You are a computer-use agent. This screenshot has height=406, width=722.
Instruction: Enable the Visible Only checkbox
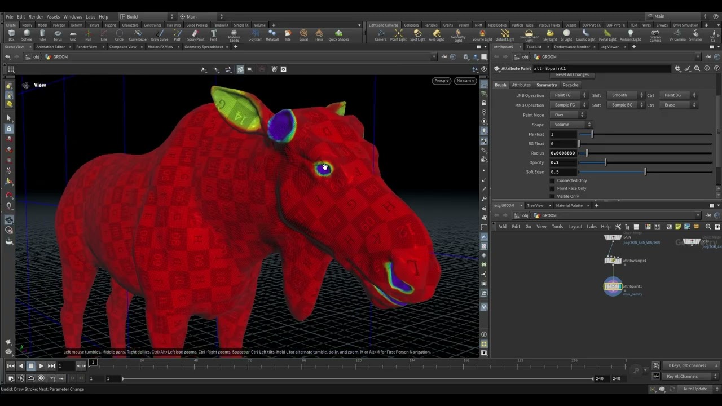pos(552,196)
